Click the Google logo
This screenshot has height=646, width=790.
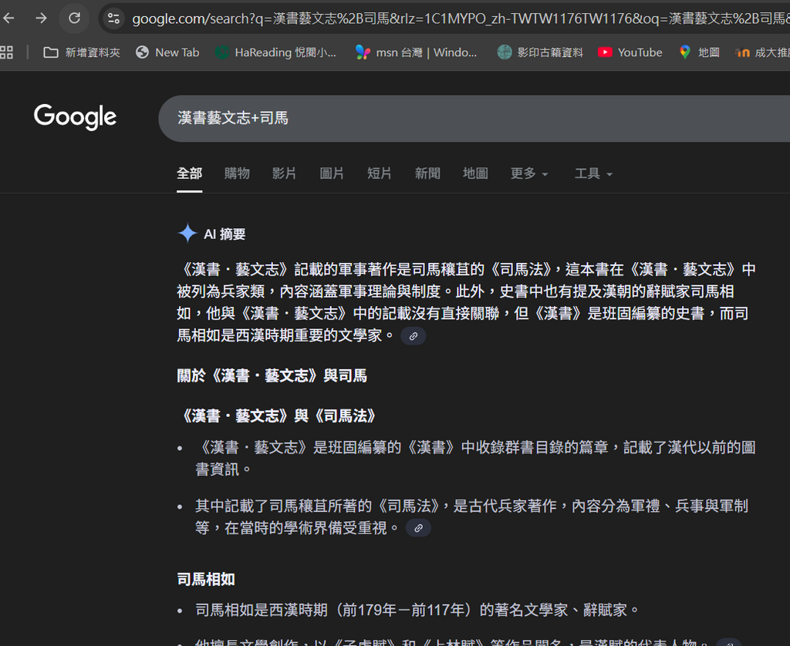click(x=75, y=117)
